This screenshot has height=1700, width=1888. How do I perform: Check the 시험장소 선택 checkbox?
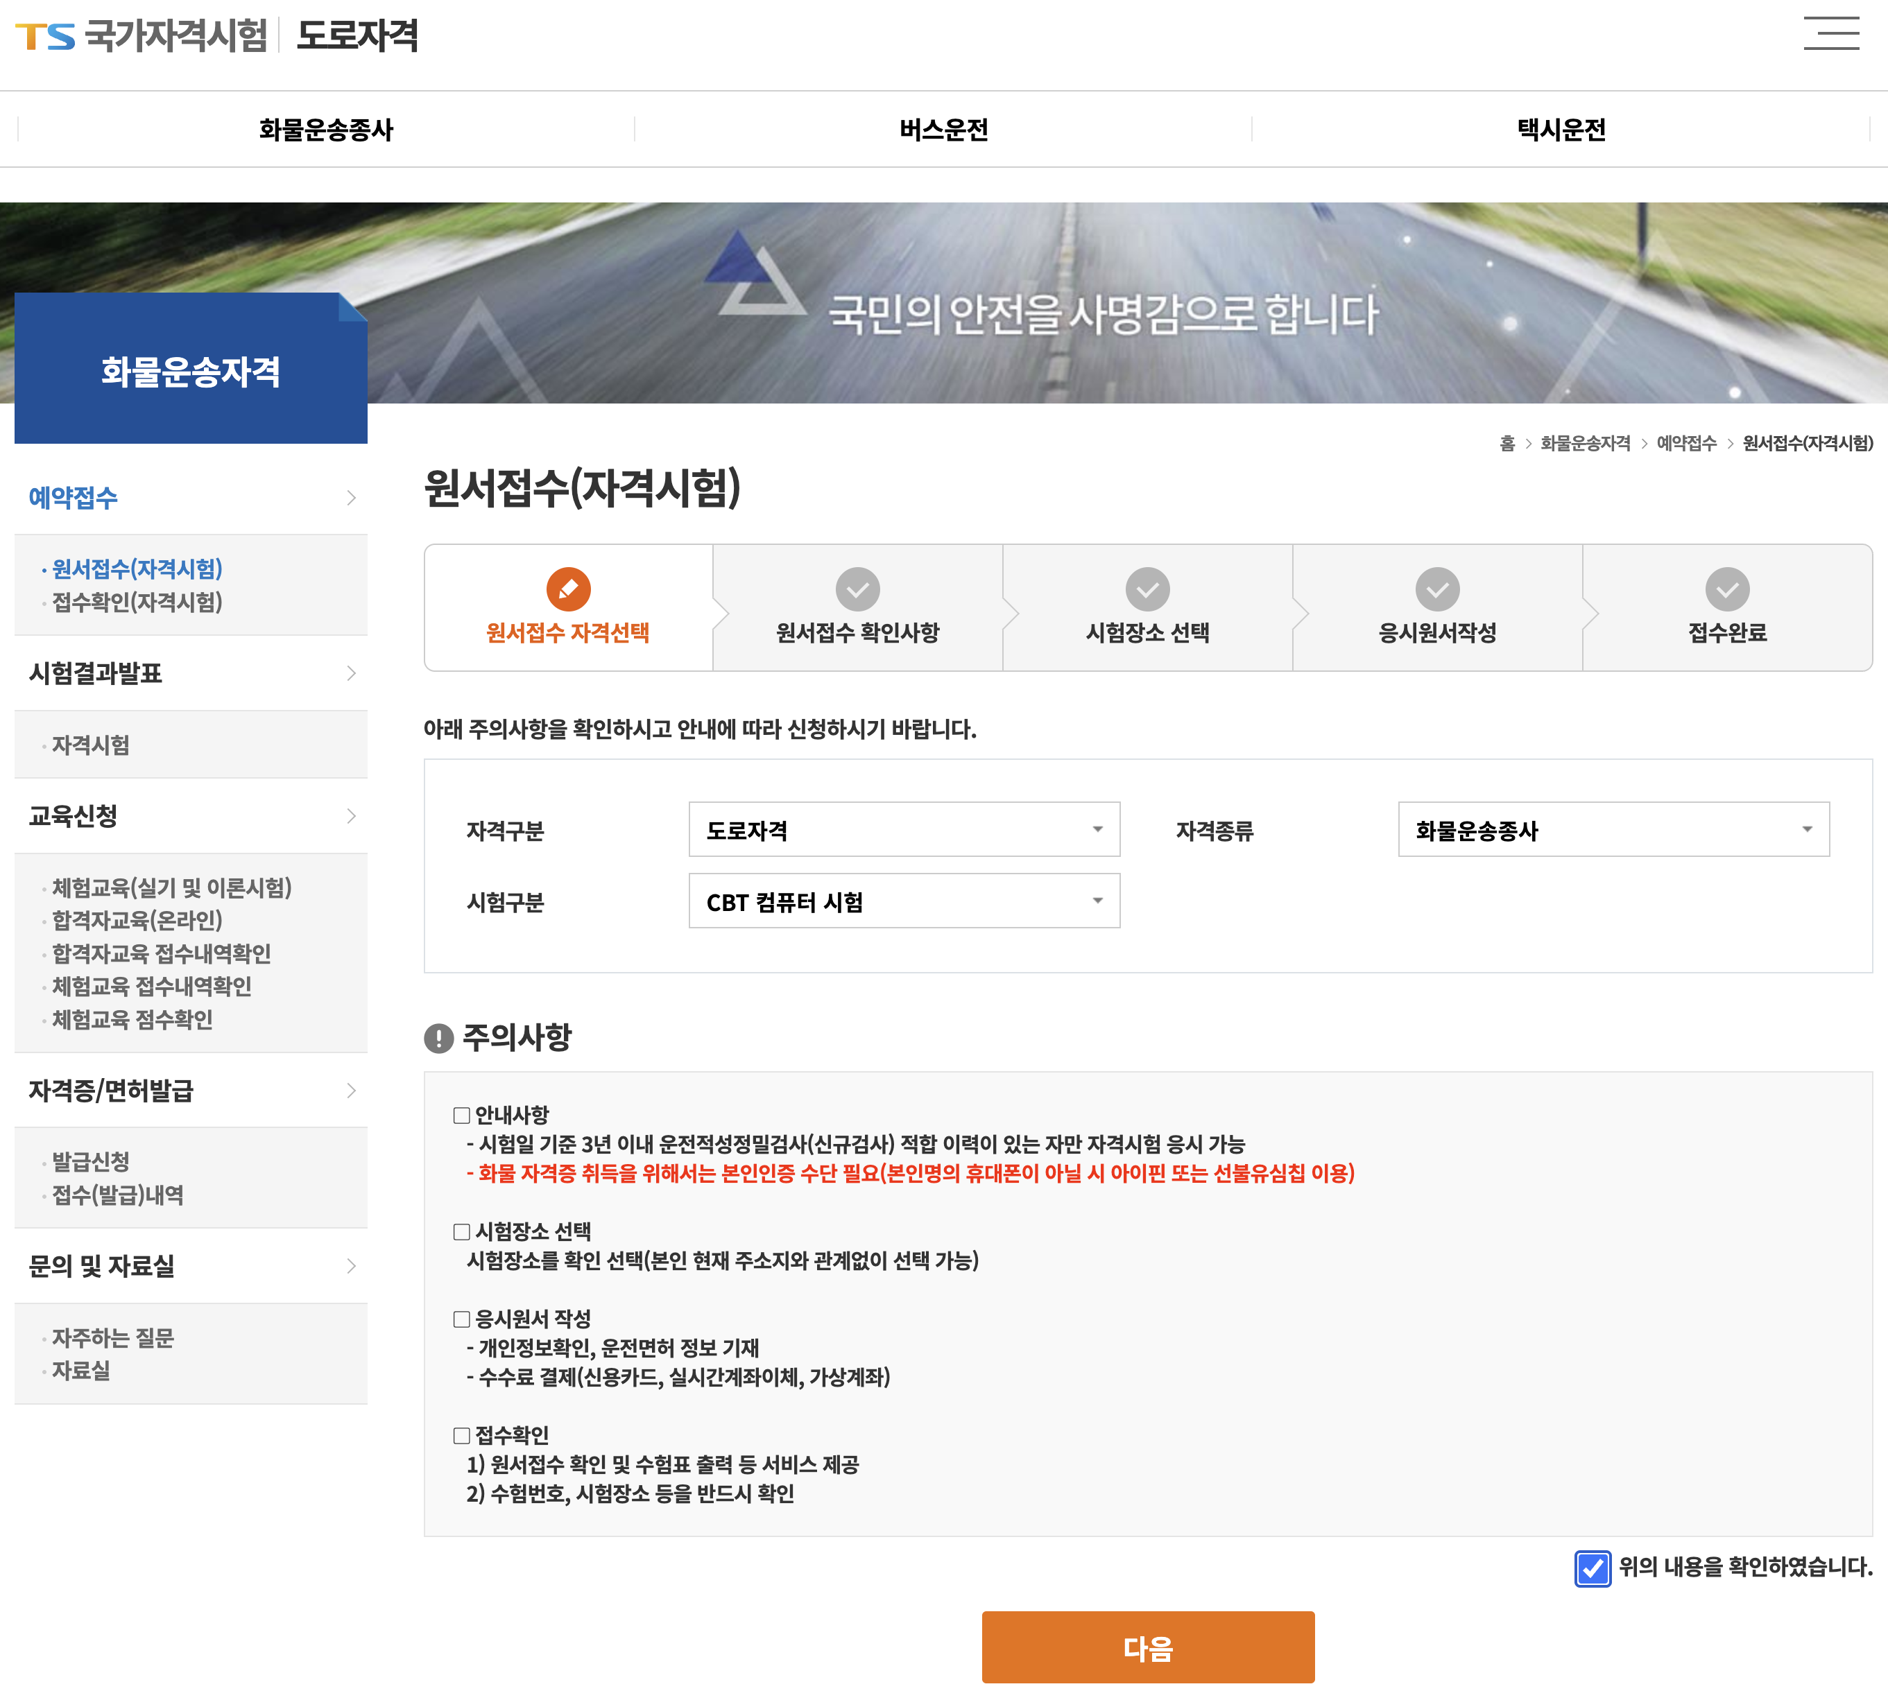pos(462,1232)
